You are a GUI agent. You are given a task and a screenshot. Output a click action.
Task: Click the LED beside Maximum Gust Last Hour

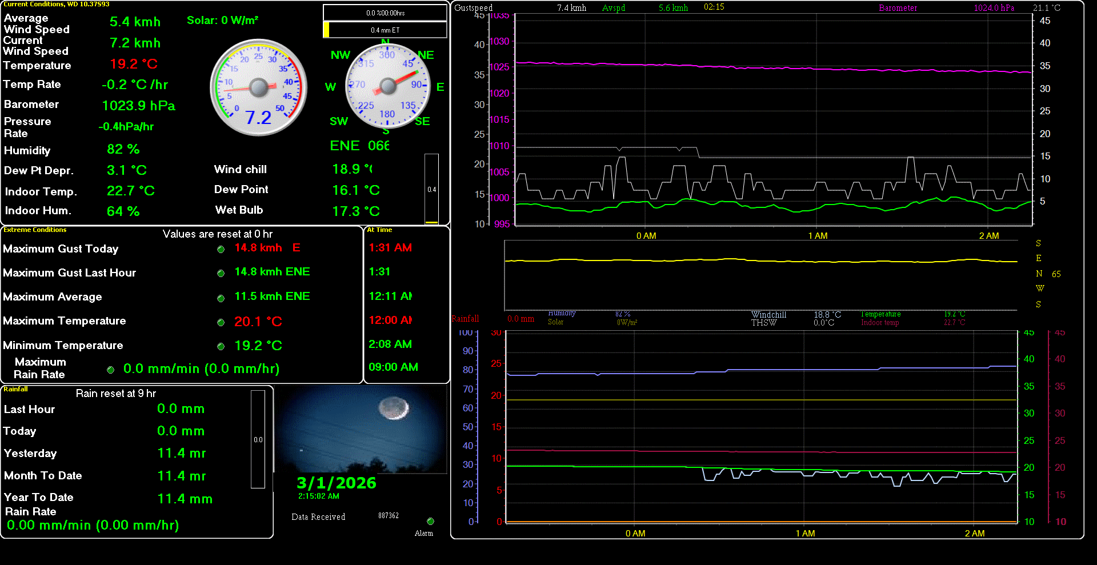click(x=221, y=273)
